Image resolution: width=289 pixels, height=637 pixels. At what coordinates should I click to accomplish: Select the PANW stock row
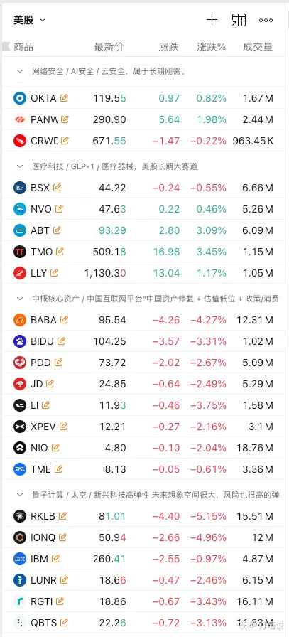tap(145, 119)
